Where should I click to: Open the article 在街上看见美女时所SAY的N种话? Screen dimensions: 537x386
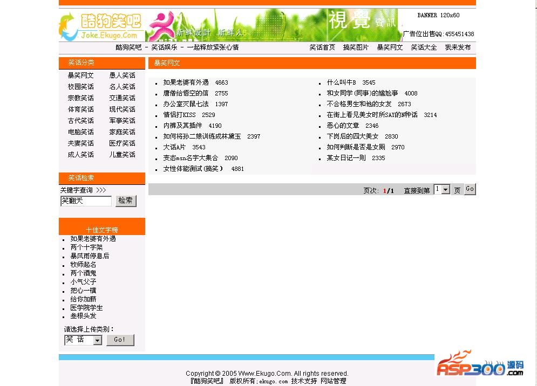pos(372,115)
